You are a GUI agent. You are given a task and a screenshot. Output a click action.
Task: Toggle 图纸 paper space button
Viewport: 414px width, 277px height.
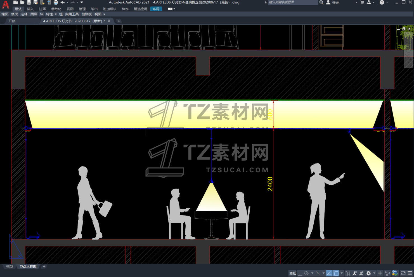[x=292, y=273]
